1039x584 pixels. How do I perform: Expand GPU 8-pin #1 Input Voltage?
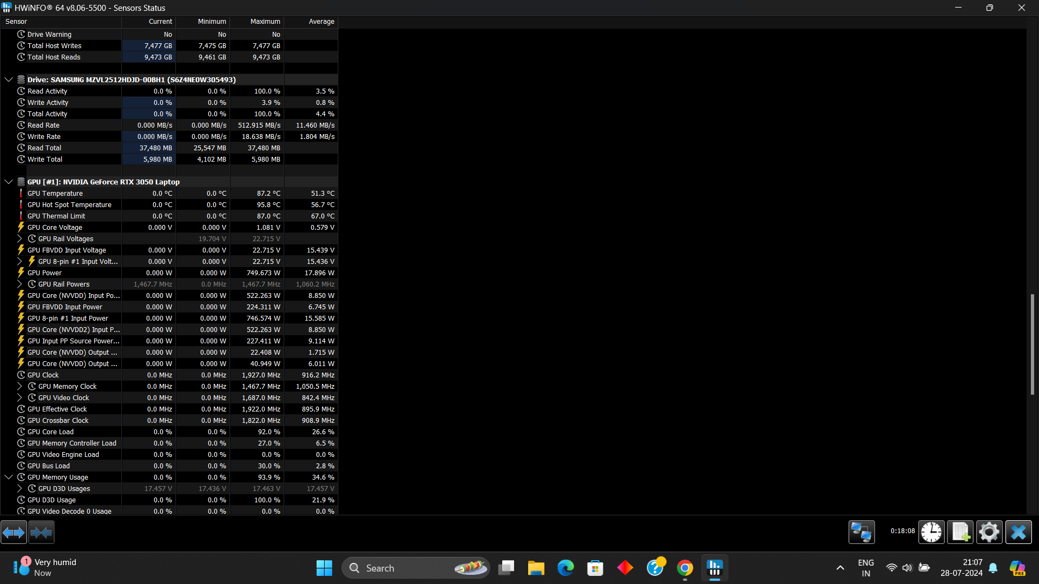[19, 262]
